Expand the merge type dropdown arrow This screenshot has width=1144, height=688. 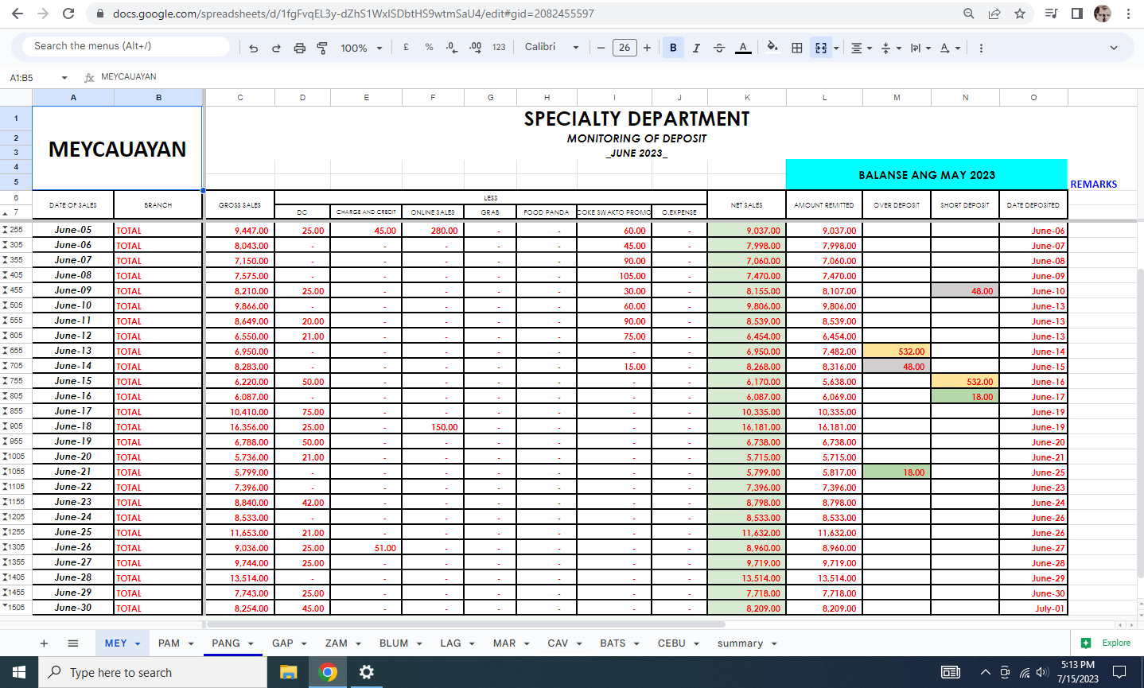pyautogui.click(x=836, y=49)
